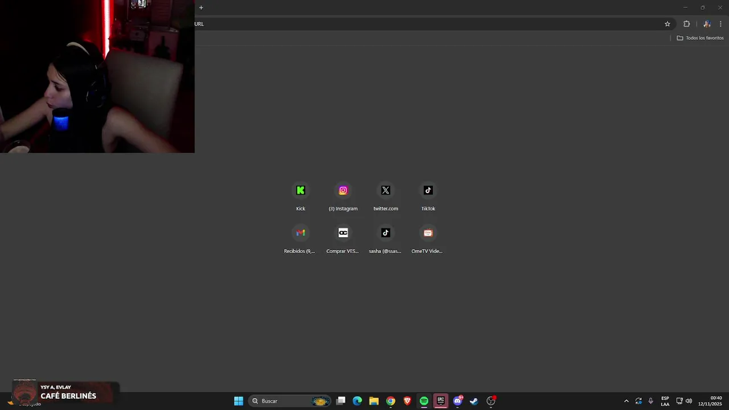Switch to Google Chrome in taskbar
The width and height of the screenshot is (729, 410).
click(x=391, y=401)
